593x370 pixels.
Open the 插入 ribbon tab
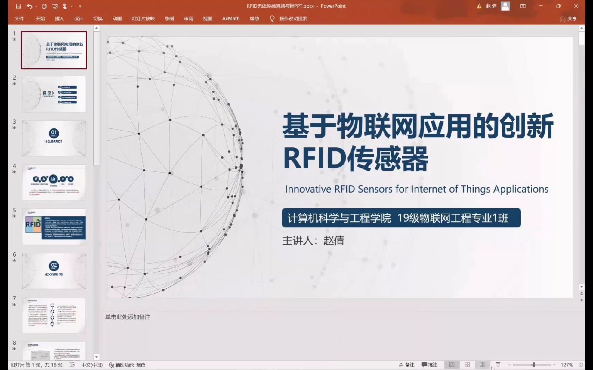click(59, 18)
